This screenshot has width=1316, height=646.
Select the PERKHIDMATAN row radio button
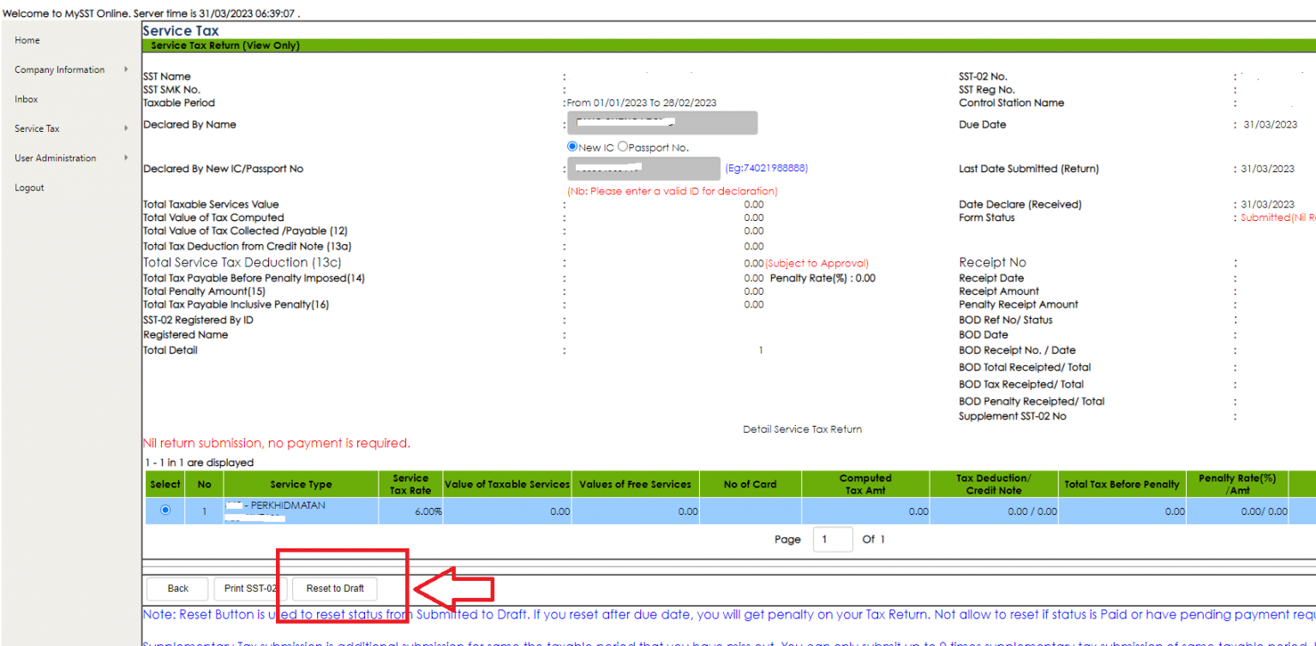coord(164,510)
